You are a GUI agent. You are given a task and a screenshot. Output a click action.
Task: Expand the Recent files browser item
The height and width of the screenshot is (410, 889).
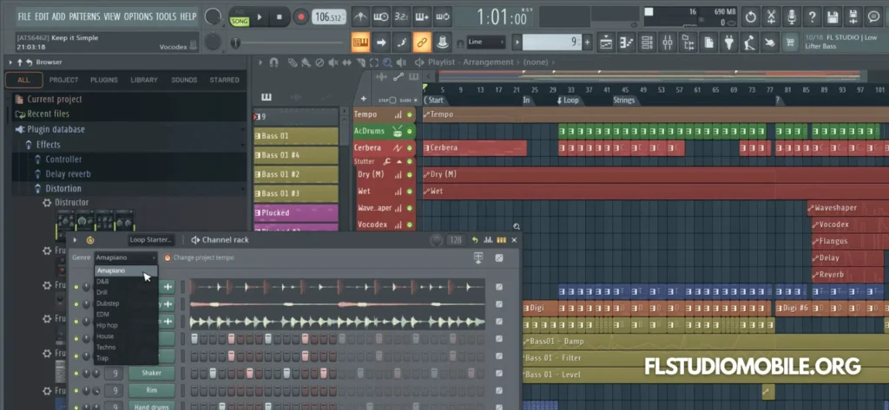[x=49, y=114]
